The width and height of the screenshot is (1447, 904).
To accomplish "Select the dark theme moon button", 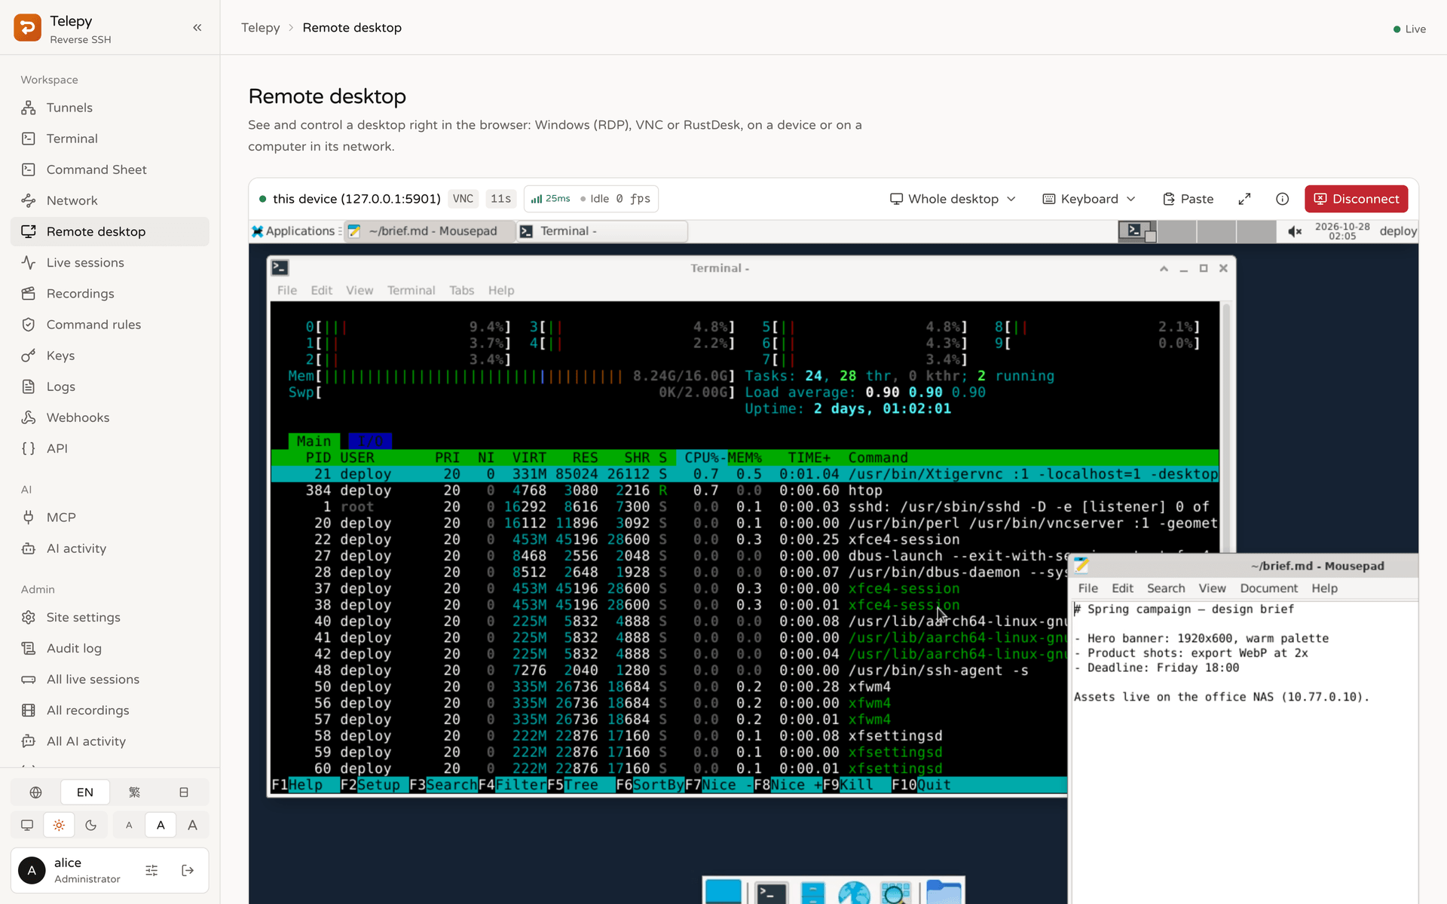I will point(91,825).
